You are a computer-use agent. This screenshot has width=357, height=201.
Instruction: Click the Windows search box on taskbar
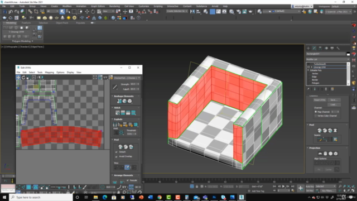pyautogui.click(x=41, y=197)
